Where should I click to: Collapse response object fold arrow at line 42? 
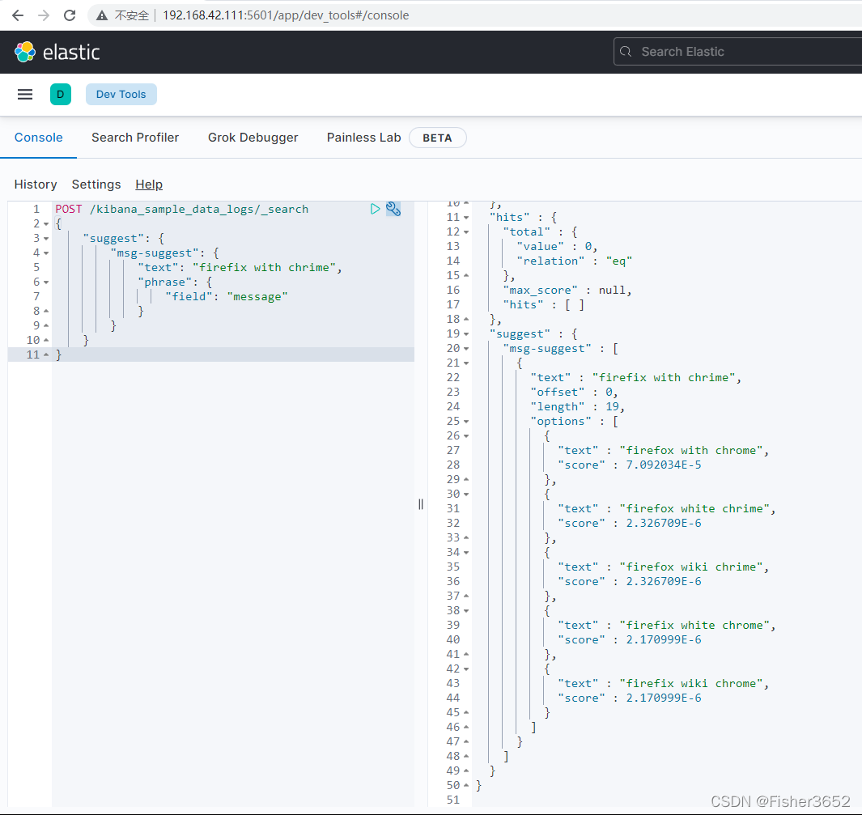point(466,669)
